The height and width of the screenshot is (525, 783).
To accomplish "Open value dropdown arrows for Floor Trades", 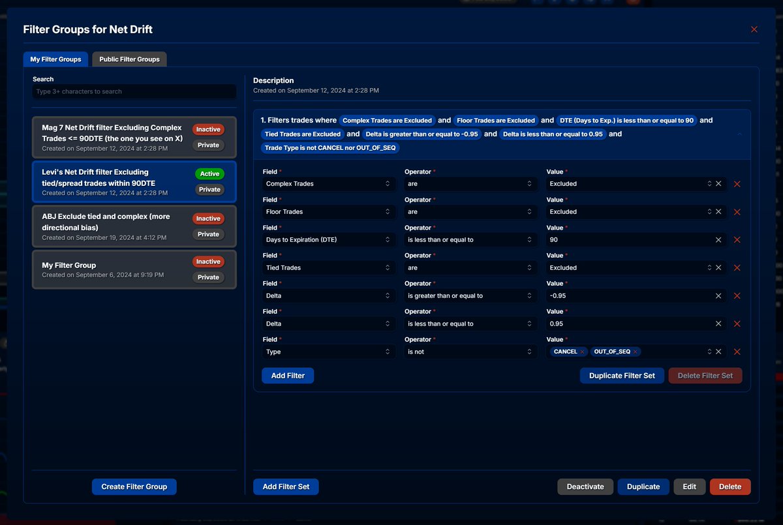I will click(710, 212).
